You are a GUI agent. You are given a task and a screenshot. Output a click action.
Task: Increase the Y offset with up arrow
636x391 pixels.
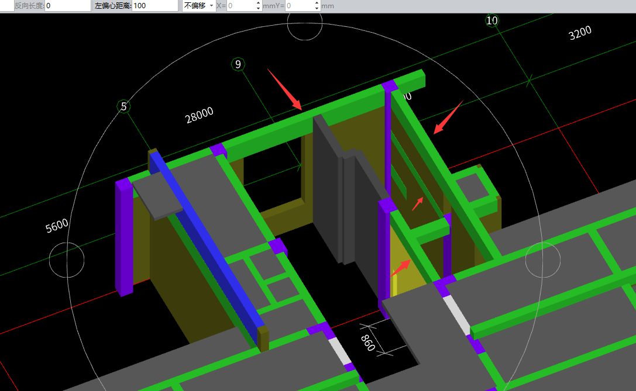pyautogui.click(x=317, y=3)
